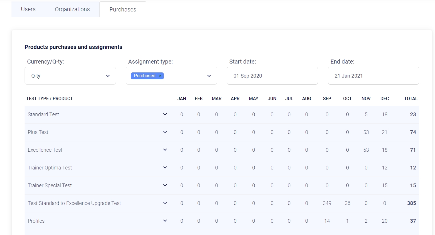Click Plus Test December value 21
The height and width of the screenshot is (235, 435).
click(384, 132)
